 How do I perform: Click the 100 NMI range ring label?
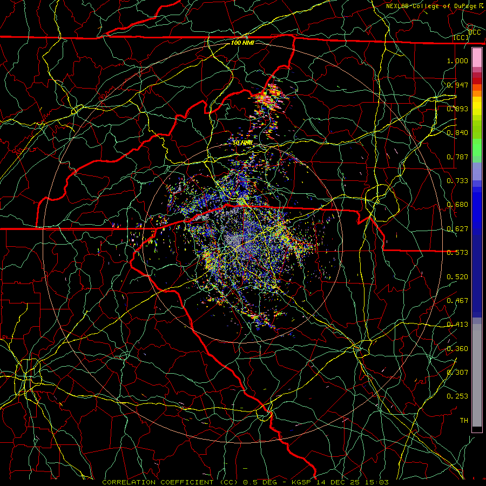[x=242, y=43]
